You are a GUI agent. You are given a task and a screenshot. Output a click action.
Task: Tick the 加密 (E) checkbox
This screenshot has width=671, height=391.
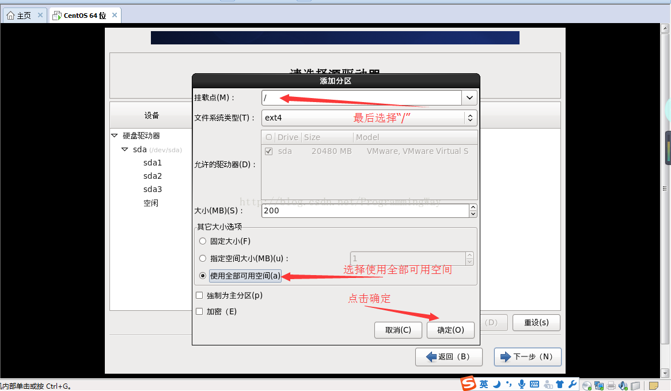199,311
